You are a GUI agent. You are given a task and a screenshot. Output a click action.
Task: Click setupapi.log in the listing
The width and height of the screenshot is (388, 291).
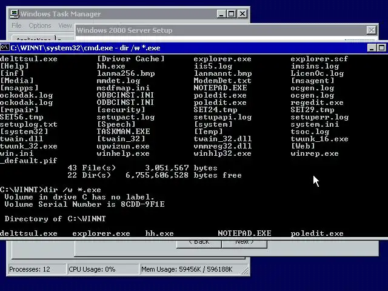(222, 117)
